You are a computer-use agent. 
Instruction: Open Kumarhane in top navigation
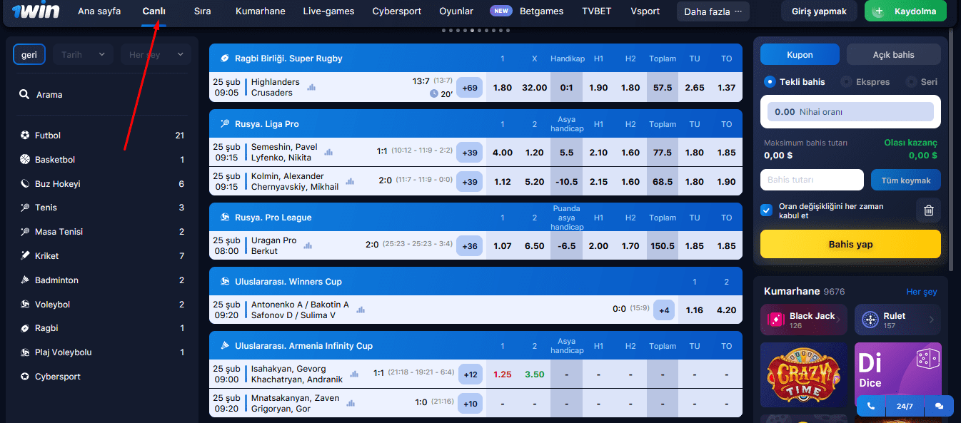tap(261, 11)
